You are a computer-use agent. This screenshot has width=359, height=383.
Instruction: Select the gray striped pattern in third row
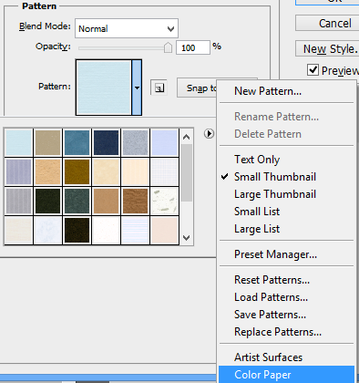pos(19,201)
